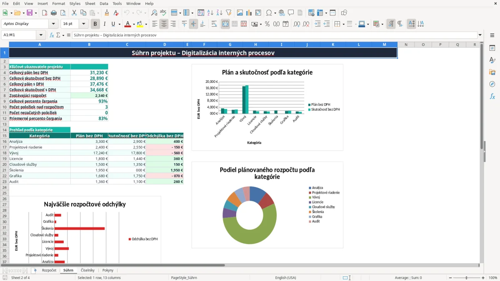Open Find & Replace
Viewport: 500px width, 281px height.
154,13
